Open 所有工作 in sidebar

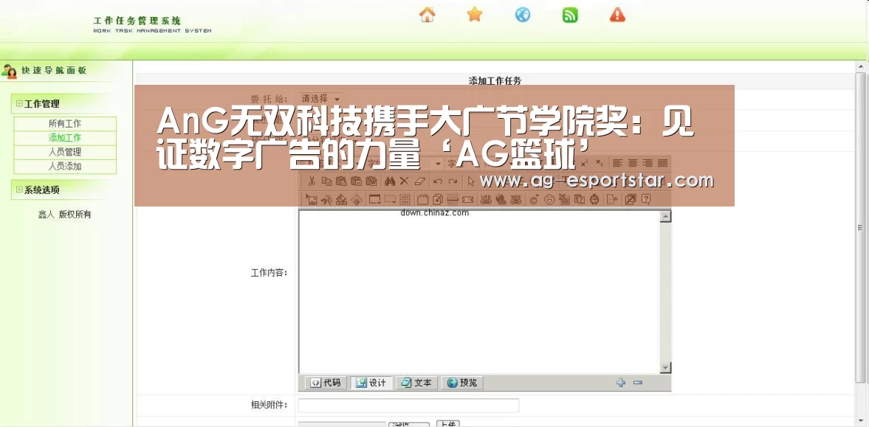click(65, 123)
